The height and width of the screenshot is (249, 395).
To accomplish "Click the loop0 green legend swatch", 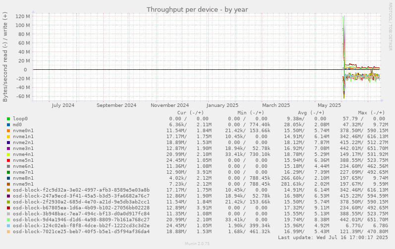I will [x=8, y=119].
